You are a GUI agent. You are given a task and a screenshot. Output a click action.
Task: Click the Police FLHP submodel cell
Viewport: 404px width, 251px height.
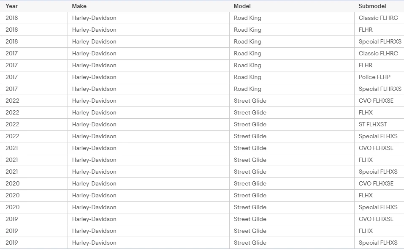point(379,77)
